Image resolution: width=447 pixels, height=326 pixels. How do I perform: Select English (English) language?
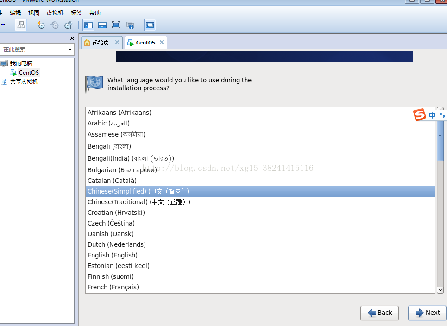pos(260,255)
